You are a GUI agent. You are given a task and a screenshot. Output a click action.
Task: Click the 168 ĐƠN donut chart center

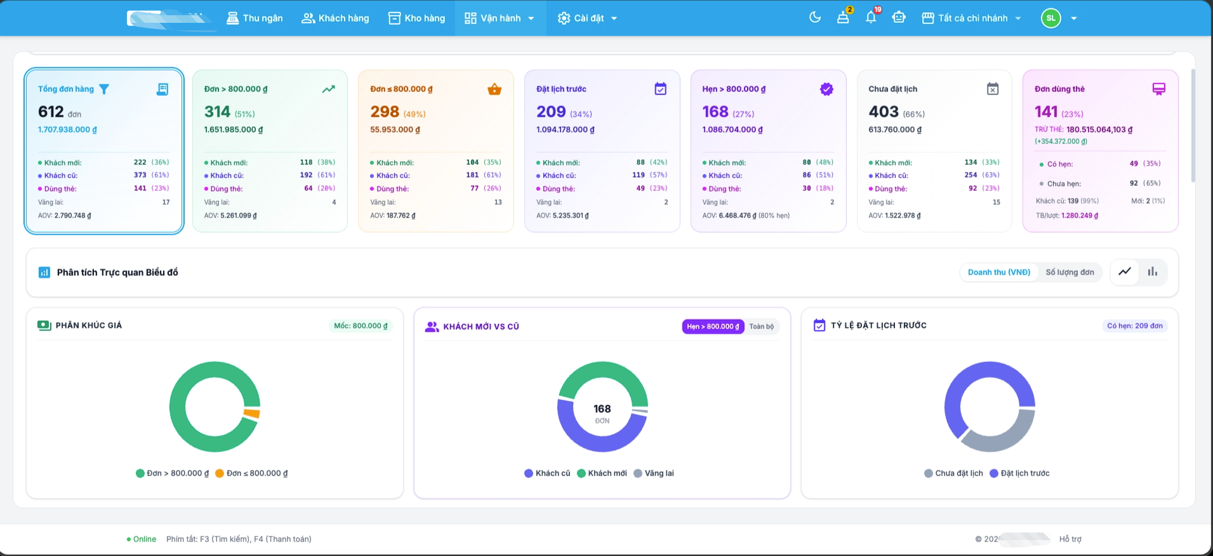(x=602, y=413)
